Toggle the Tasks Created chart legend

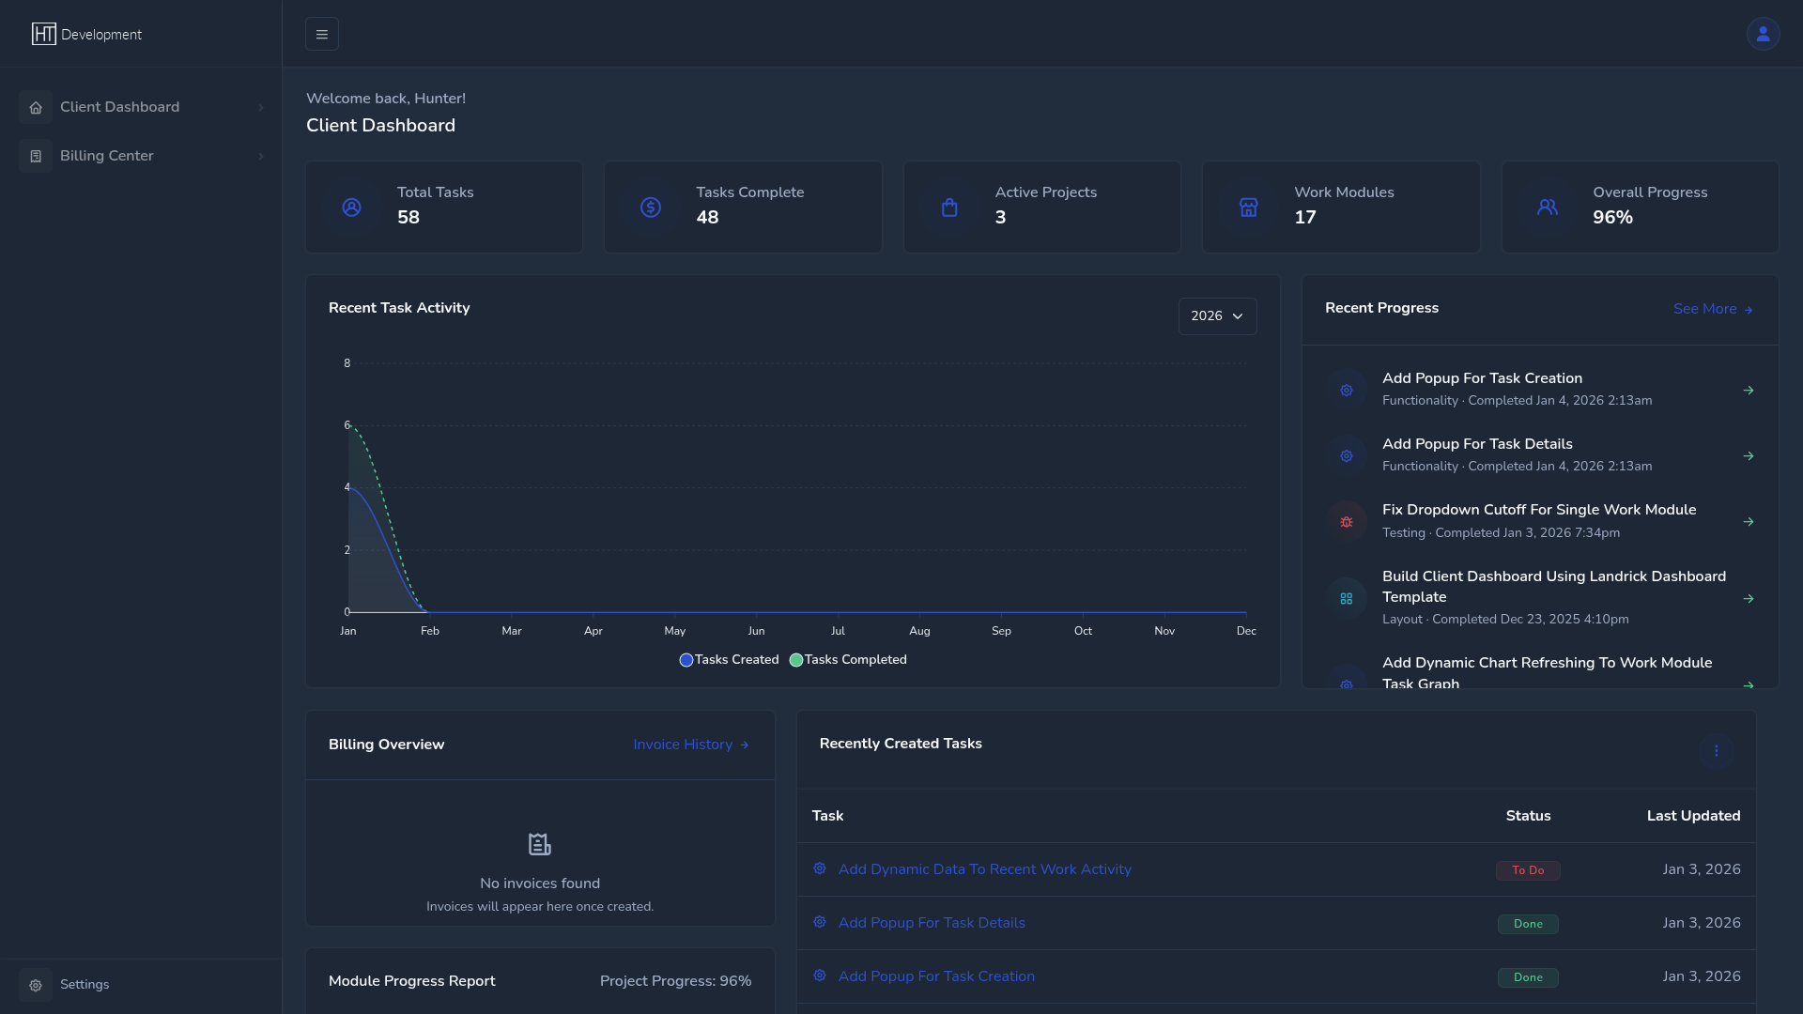point(730,660)
